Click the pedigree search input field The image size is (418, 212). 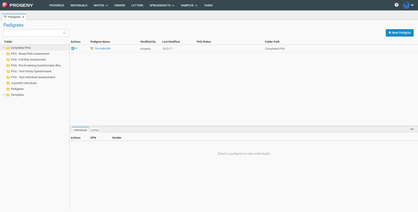33,33
